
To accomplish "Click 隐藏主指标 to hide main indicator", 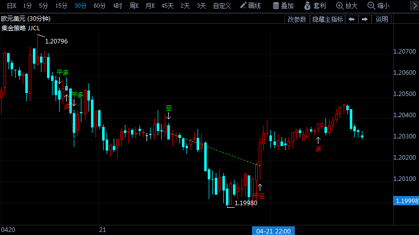I will coord(328,19).
